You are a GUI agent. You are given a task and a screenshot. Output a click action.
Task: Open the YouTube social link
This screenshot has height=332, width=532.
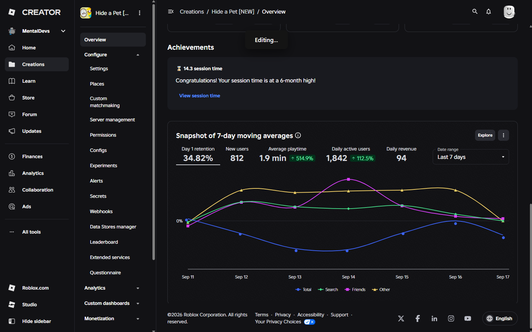tap(468, 318)
